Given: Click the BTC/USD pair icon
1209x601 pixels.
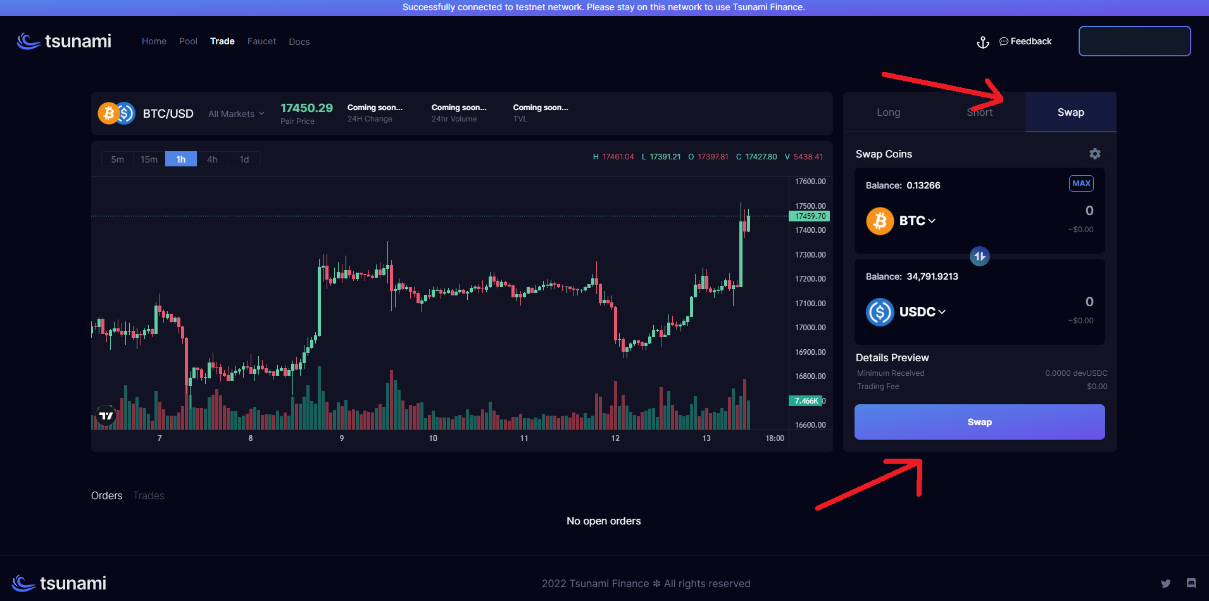Looking at the screenshot, I should (x=116, y=113).
